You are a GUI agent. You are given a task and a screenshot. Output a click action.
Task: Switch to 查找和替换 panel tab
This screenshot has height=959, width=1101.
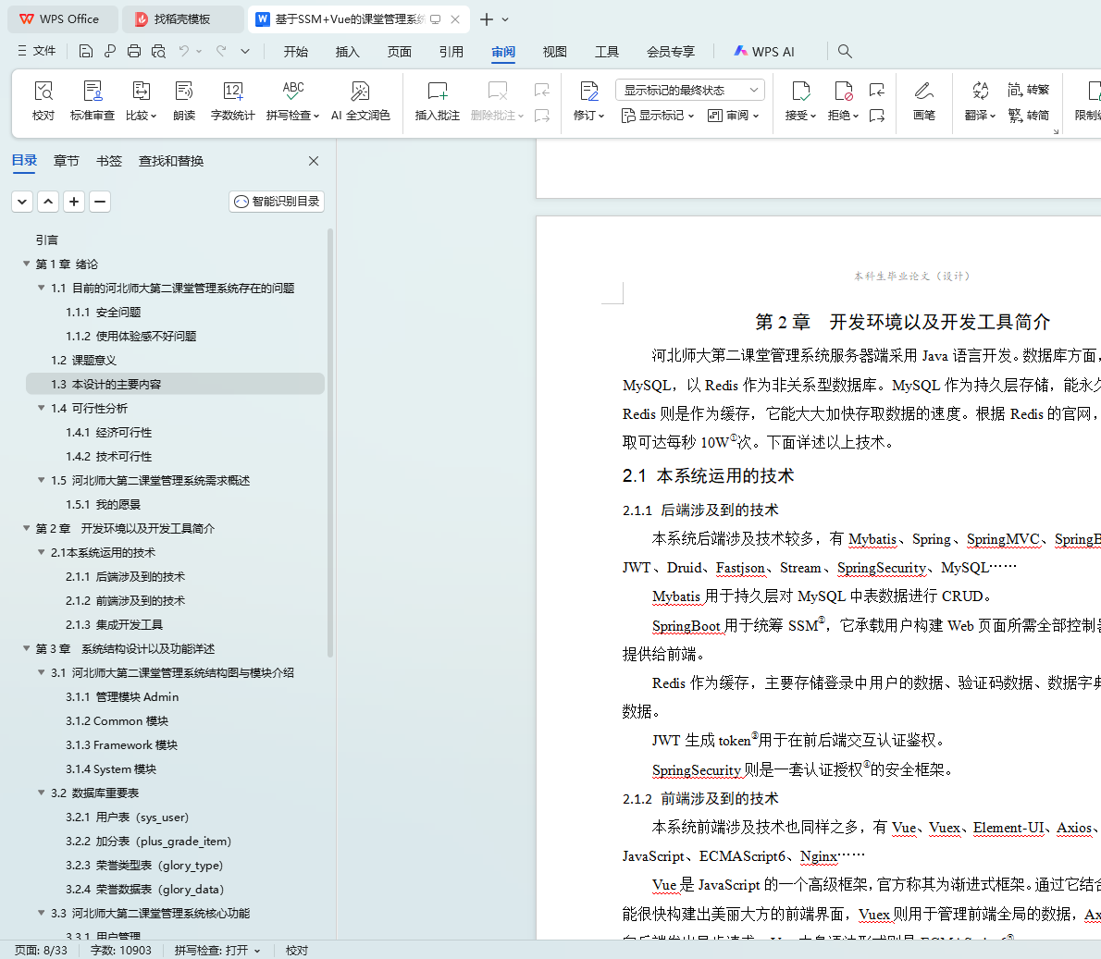pos(171,161)
